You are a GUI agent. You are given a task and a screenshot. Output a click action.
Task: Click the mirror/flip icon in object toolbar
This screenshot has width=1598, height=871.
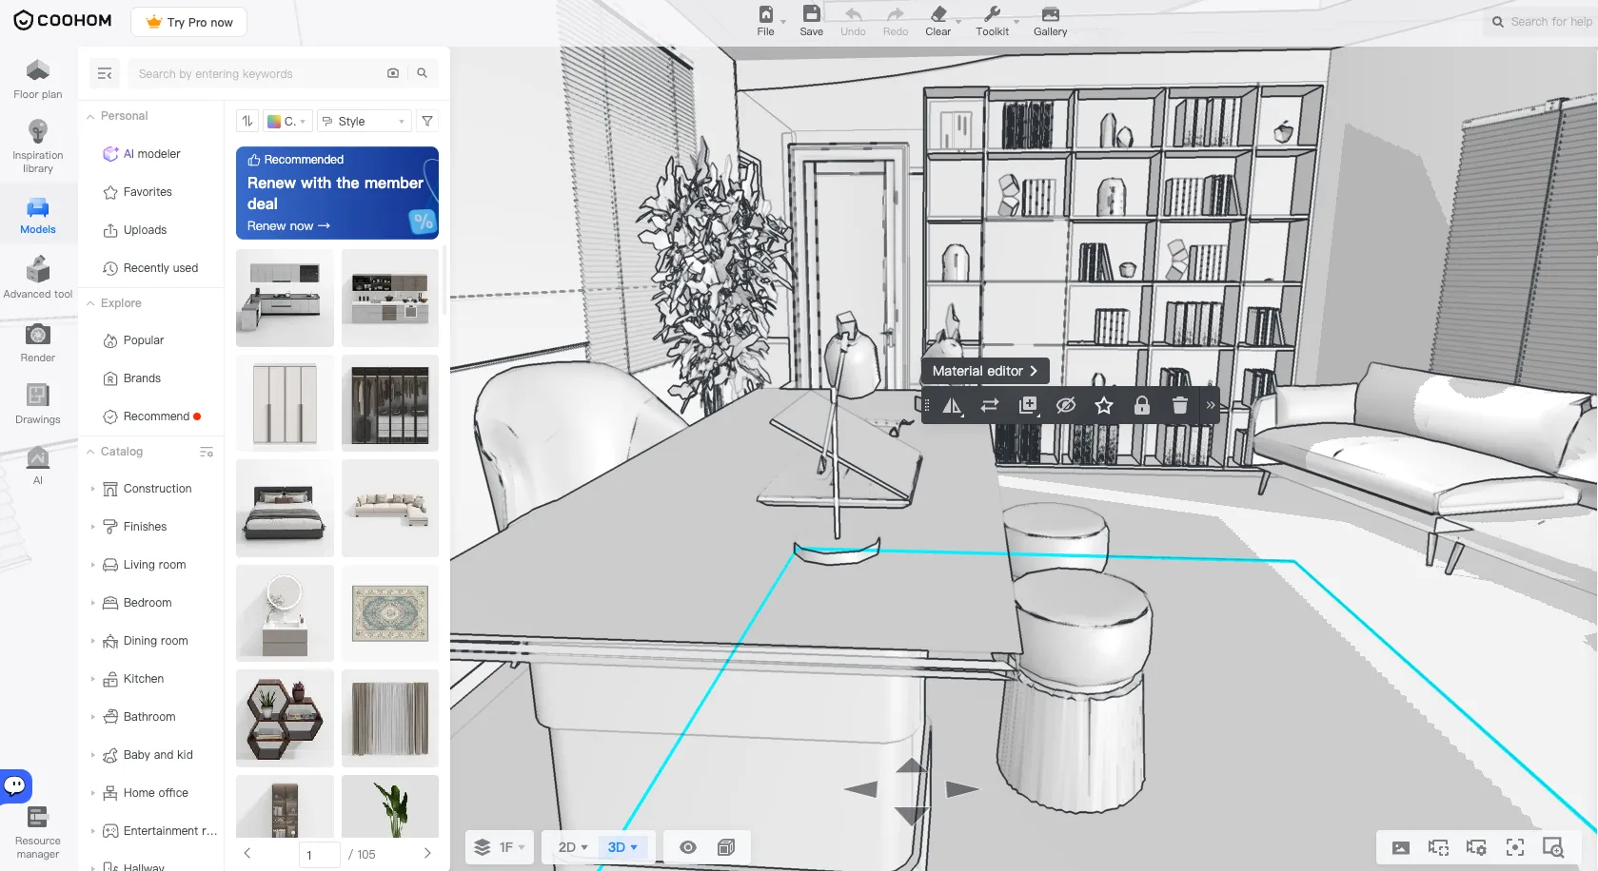tap(952, 406)
